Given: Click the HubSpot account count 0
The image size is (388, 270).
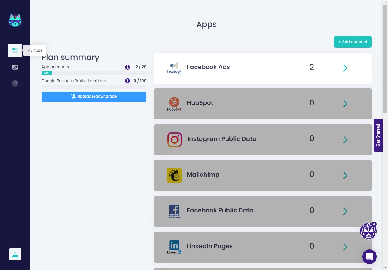Looking at the screenshot, I should tap(312, 103).
